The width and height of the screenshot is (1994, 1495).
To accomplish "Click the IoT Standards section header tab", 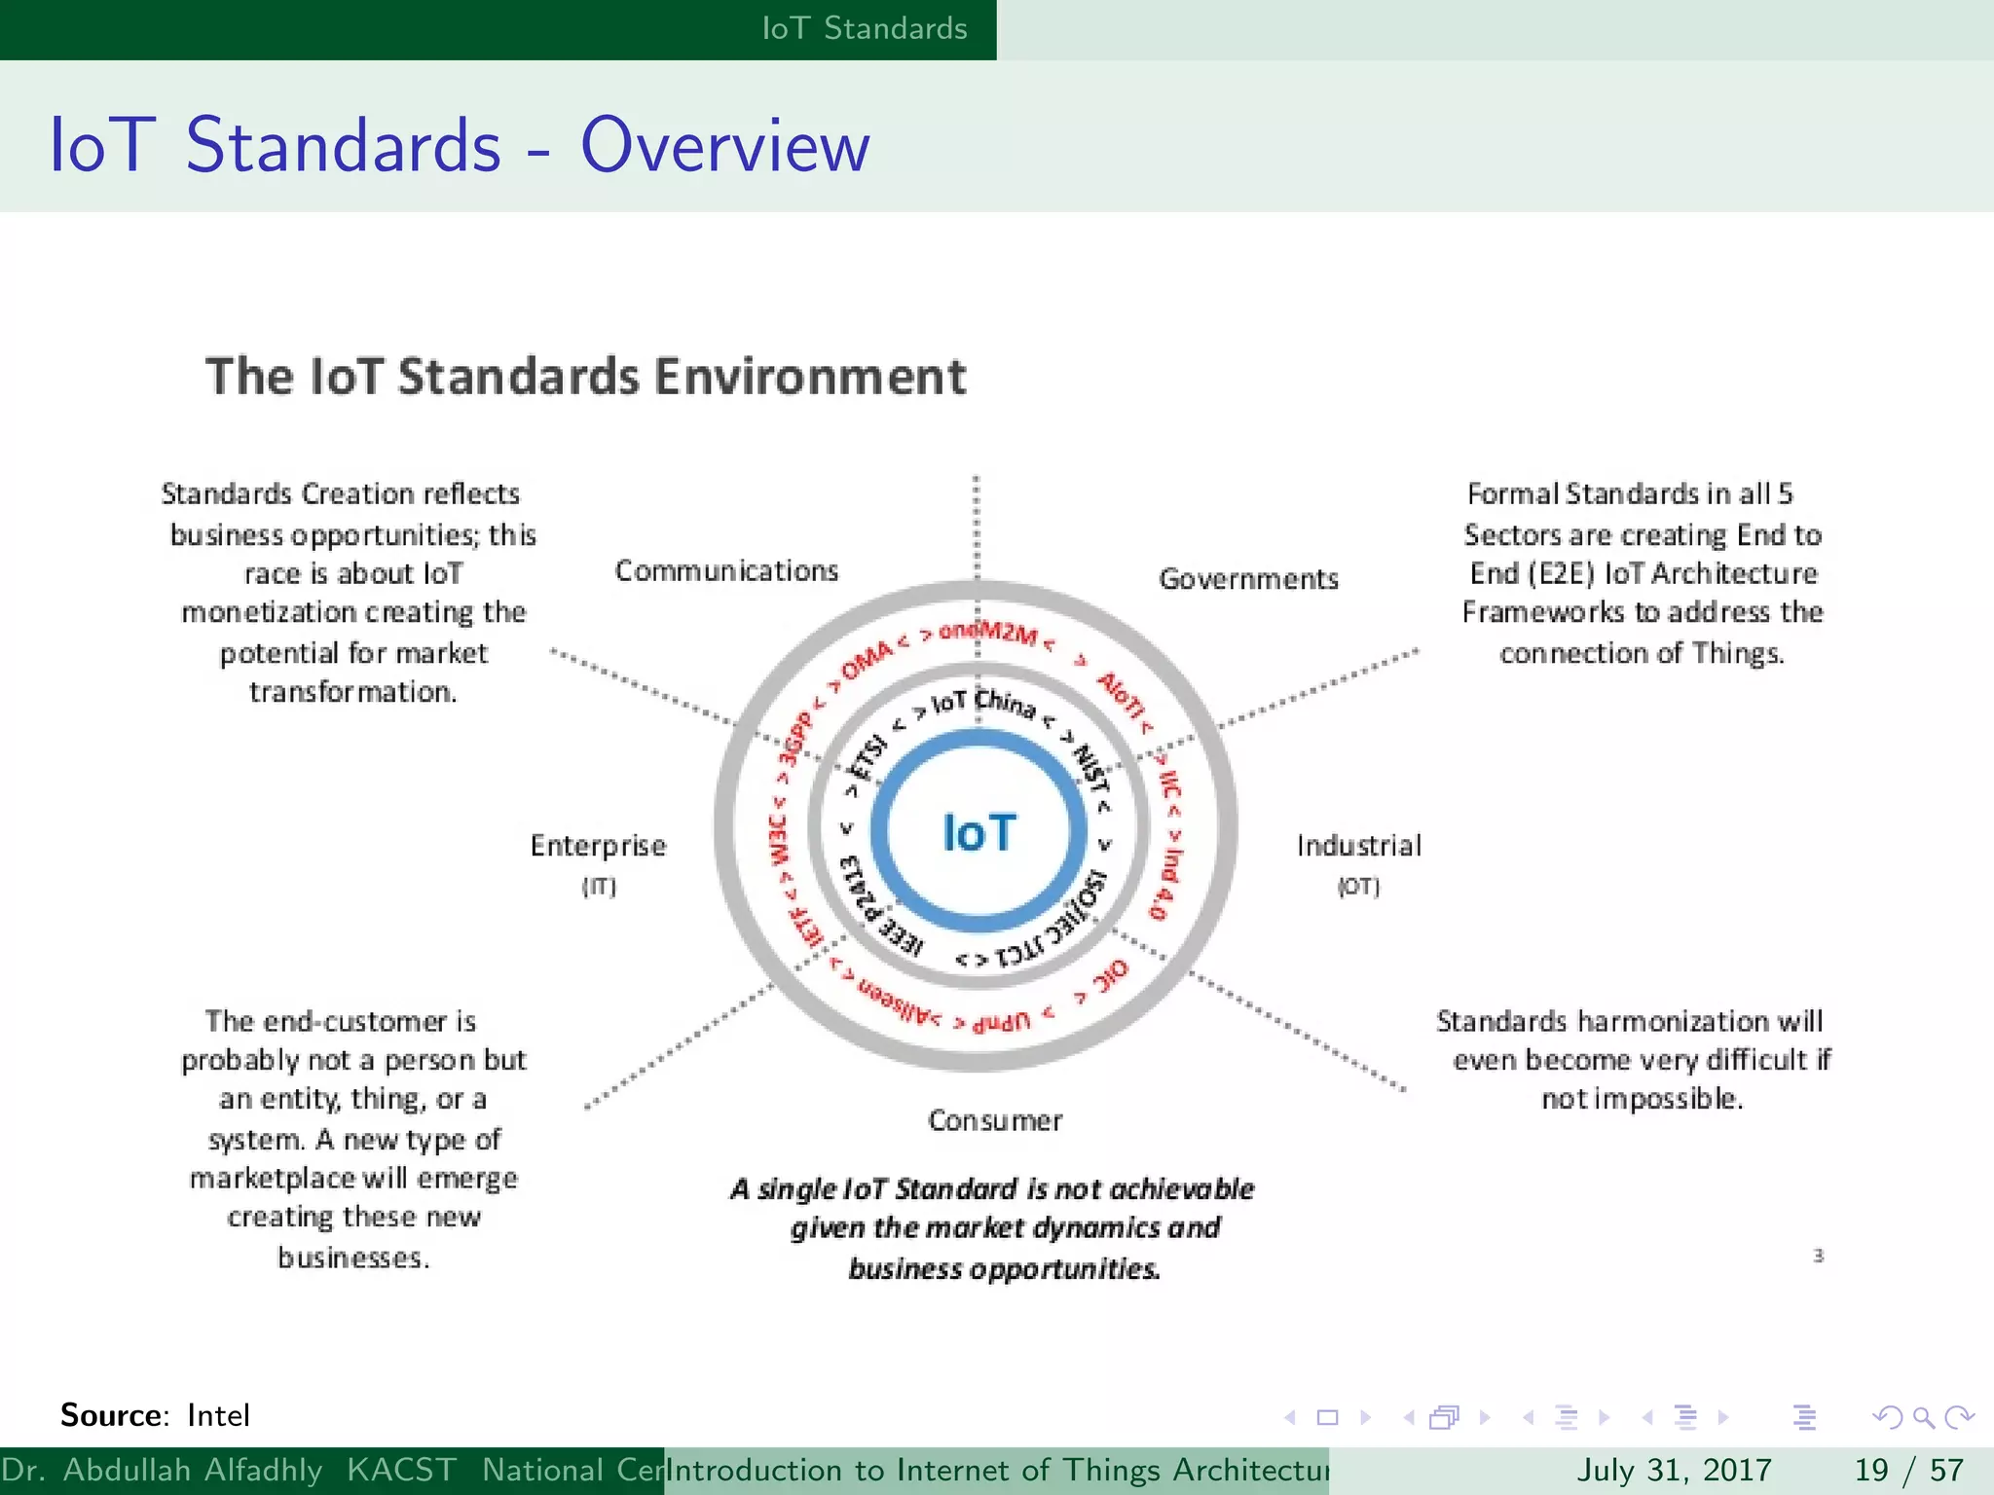I will (864, 28).
